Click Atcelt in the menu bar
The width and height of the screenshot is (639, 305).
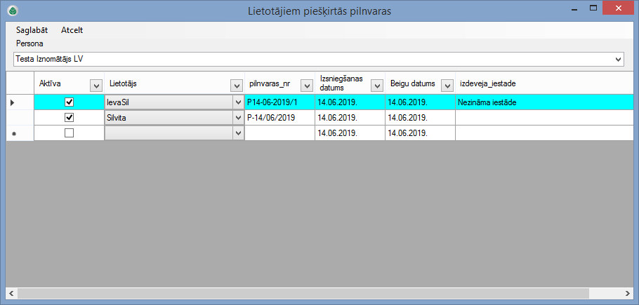(x=72, y=30)
